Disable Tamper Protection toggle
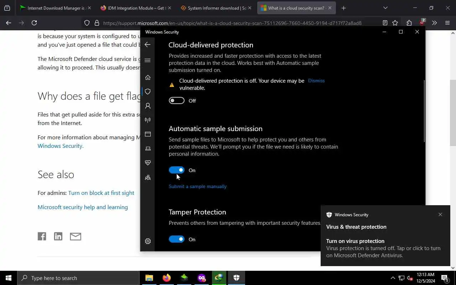The image size is (456, 285). coord(177,239)
